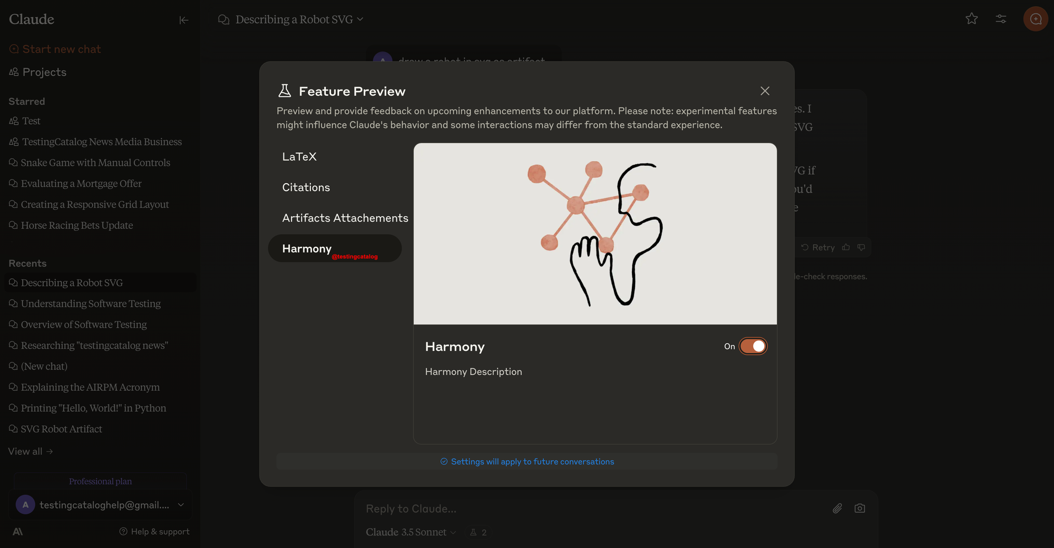Select the LaTeX feature tab
1054x548 pixels.
point(299,157)
